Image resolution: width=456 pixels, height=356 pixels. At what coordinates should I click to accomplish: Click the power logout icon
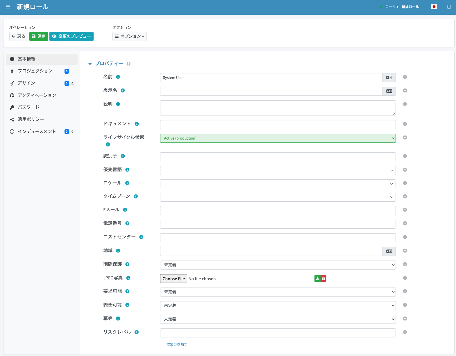[x=449, y=7]
